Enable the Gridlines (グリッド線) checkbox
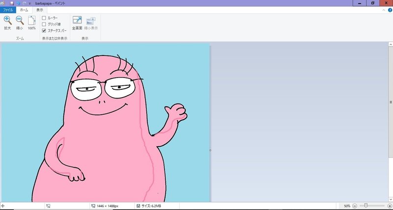393x210 pixels. click(44, 24)
